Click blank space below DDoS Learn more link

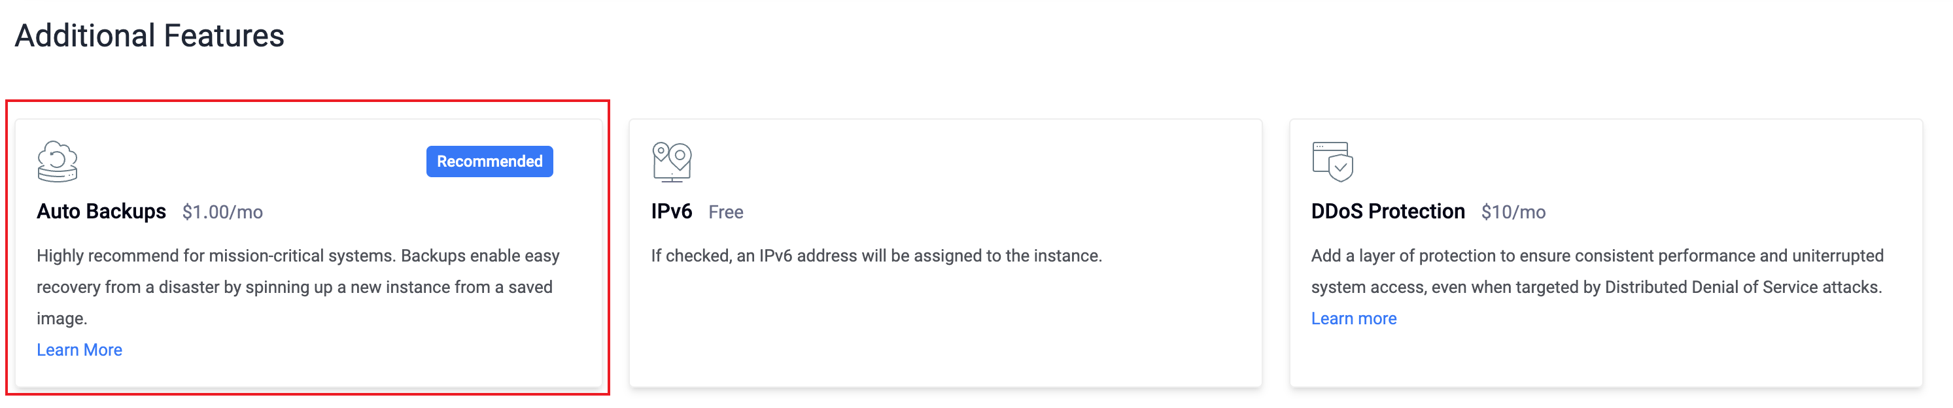tap(1606, 356)
